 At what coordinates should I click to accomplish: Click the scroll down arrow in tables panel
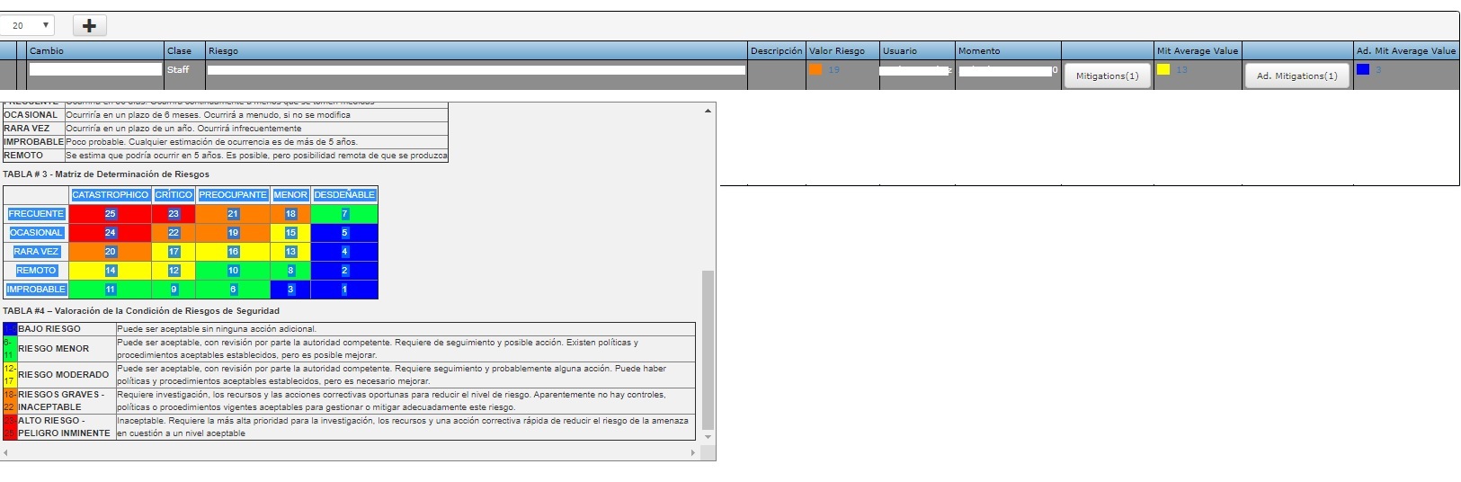[x=708, y=437]
